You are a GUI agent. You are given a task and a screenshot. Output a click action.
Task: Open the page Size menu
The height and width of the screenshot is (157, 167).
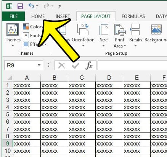click(x=104, y=35)
